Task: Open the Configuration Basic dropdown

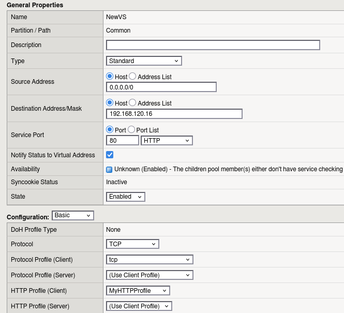Action: coord(73,215)
